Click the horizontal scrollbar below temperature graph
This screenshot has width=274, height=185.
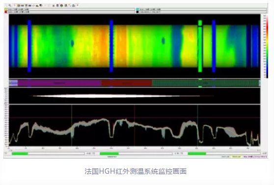coord(135,150)
